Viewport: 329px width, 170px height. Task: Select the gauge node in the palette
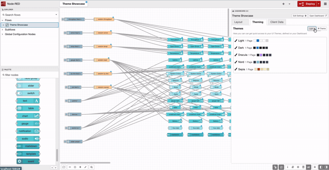coord(28,124)
